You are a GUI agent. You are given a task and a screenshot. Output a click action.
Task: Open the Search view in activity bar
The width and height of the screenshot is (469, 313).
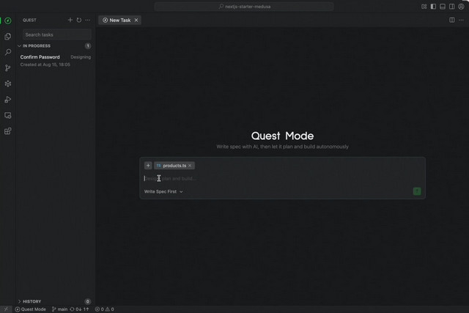pyautogui.click(x=8, y=52)
